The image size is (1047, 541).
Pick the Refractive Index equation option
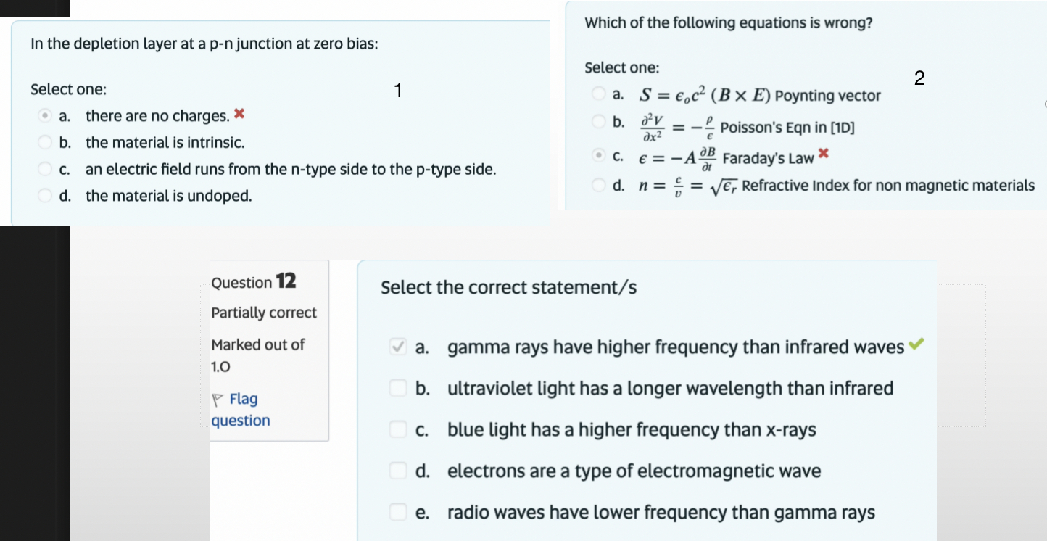[x=599, y=186]
